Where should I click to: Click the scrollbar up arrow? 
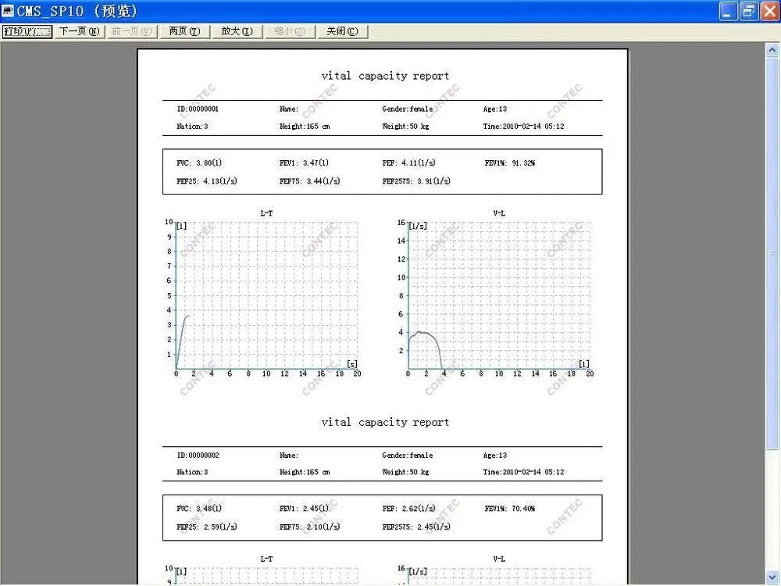[x=773, y=48]
